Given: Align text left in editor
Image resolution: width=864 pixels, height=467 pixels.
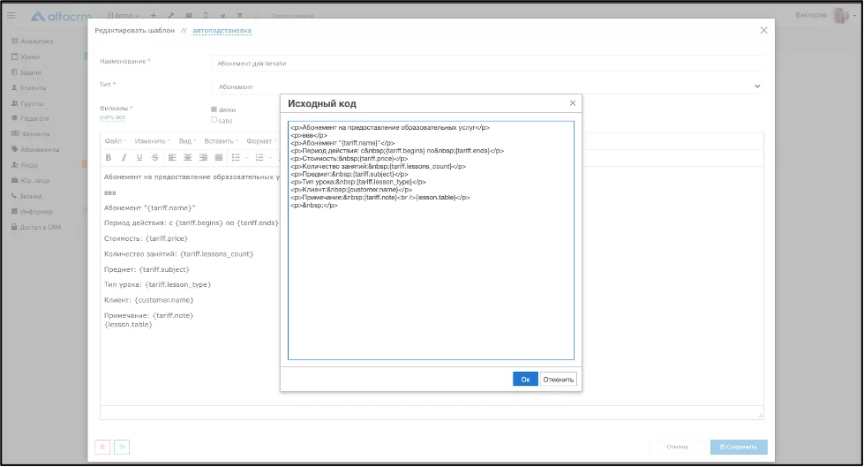Looking at the screenshot, I should click(x=172, y=158).
